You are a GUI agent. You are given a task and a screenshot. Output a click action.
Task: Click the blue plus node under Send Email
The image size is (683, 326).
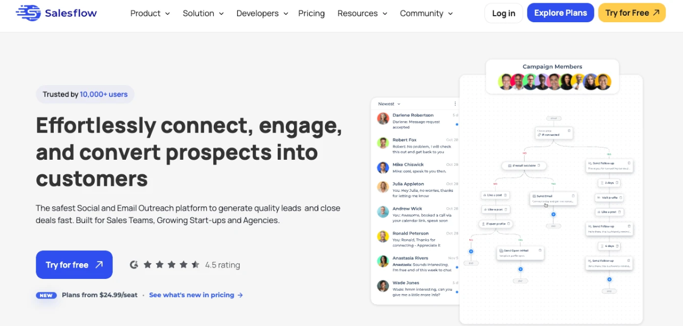[x=553, y=214]
